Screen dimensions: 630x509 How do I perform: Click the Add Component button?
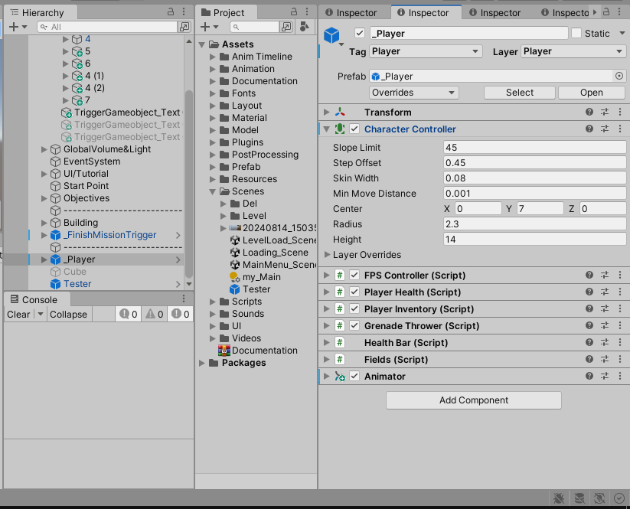473,400
